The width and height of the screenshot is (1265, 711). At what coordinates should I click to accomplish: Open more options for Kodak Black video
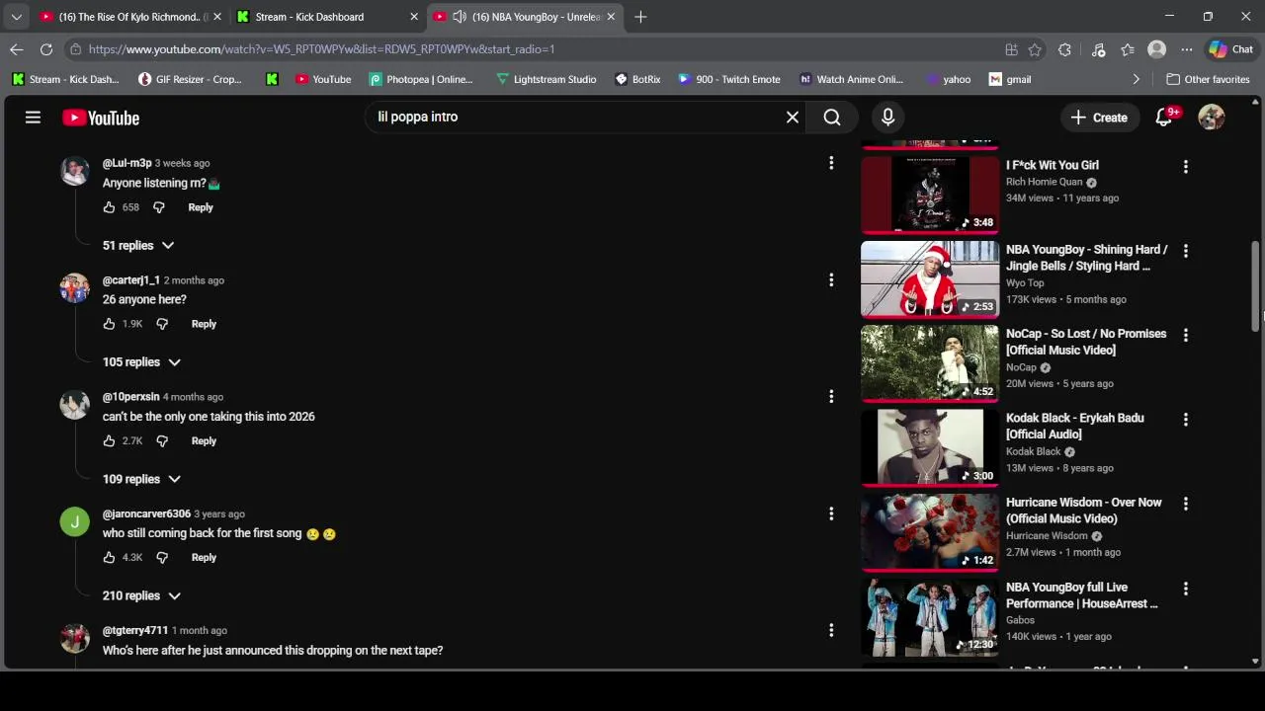[1186, 420]
